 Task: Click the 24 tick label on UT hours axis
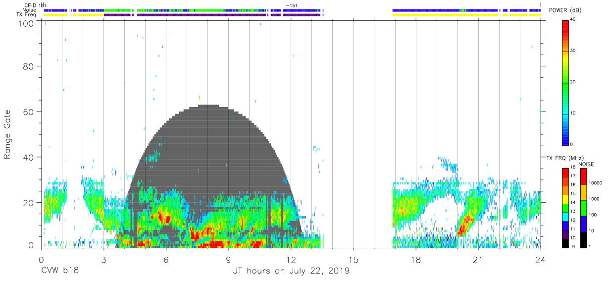pyautogui.click(x=541, y=259)
